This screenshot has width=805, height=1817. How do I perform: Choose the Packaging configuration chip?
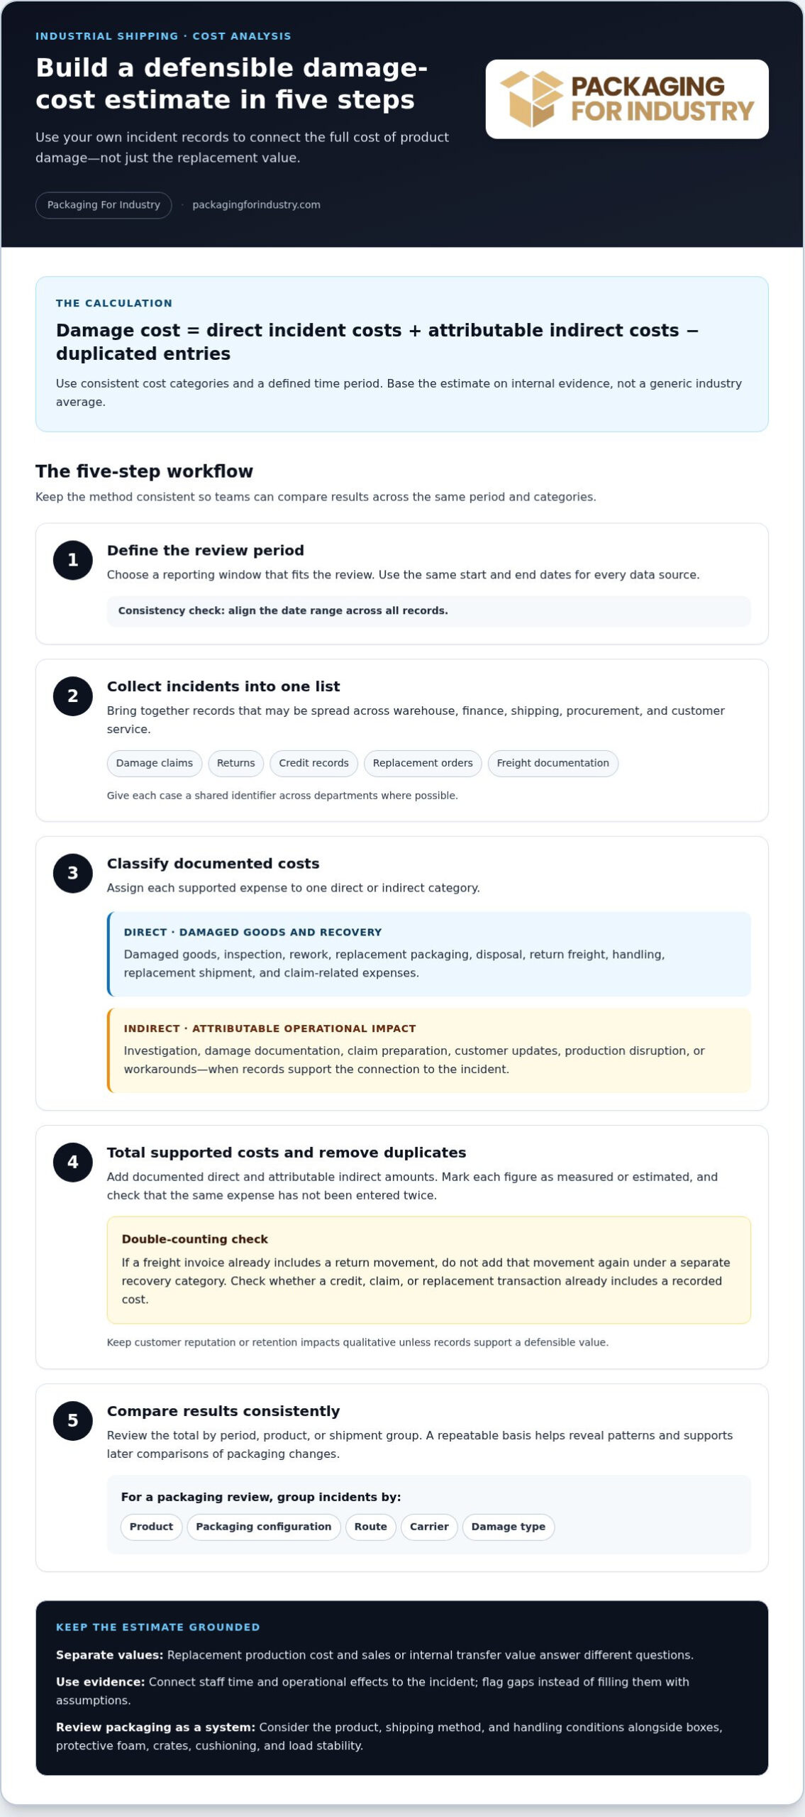tap(264, 1527)
